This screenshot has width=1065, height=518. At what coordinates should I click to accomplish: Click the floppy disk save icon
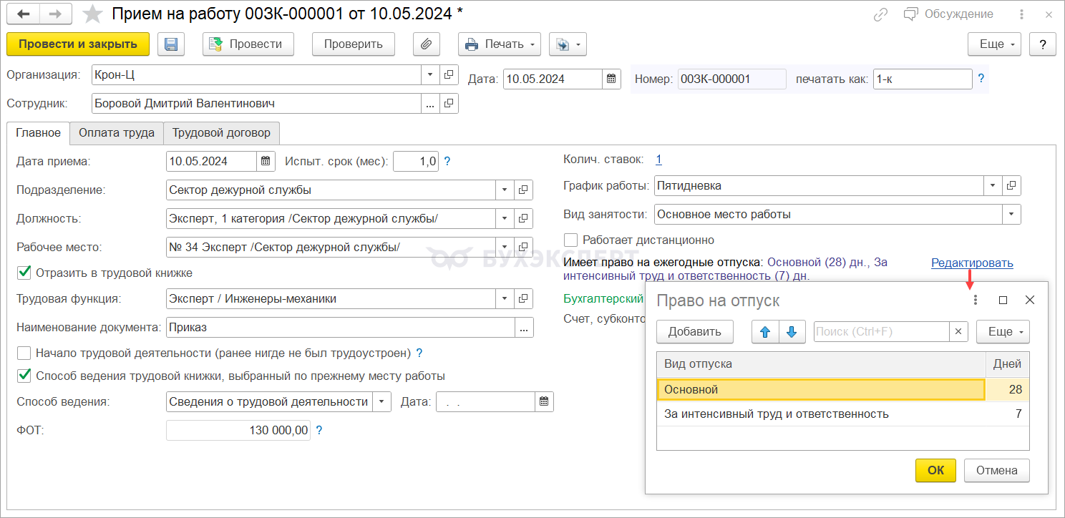click(171, 44)
